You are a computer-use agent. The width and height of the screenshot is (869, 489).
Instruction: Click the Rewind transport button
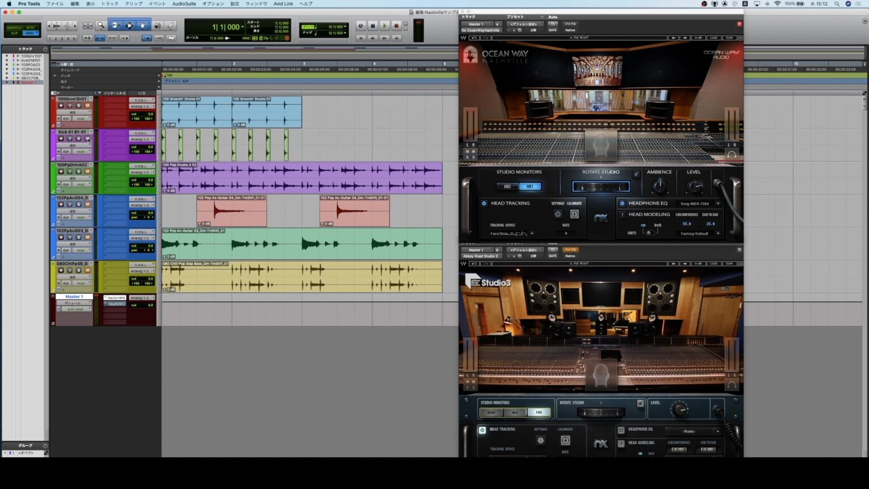pyautogui.click(x=373, y=38)
